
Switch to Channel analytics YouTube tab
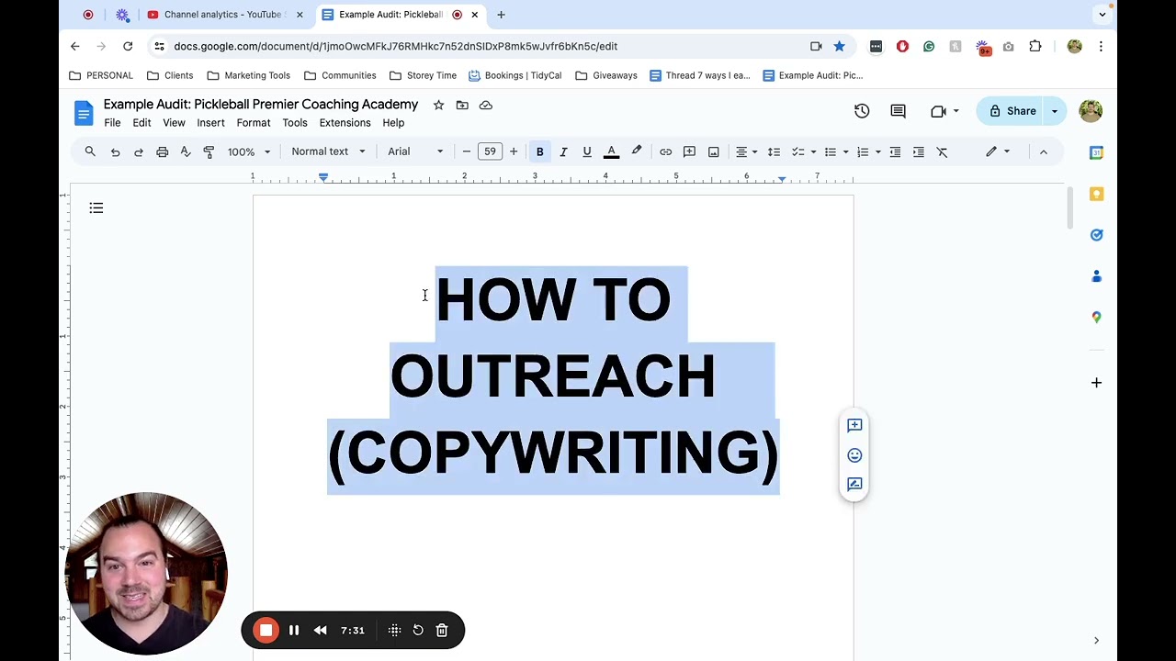[x=224, y=15]
